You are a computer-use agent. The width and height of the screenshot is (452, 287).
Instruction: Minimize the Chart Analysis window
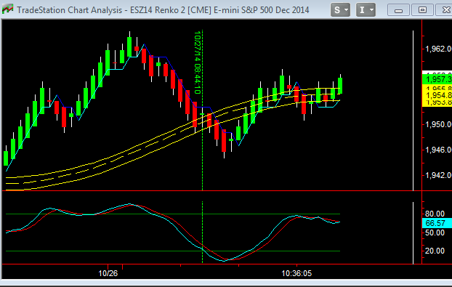398,10
